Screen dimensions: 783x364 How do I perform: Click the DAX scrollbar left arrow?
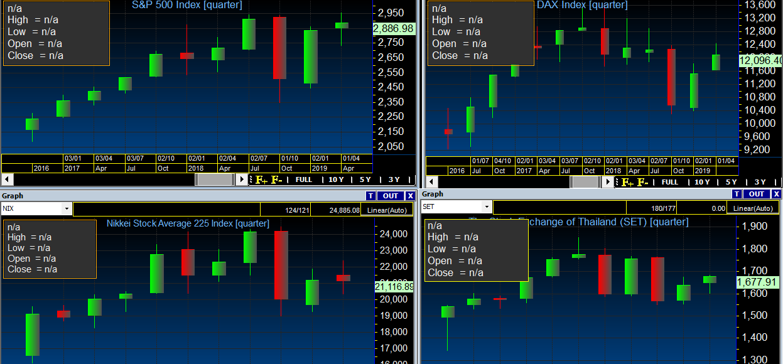tap(432, 181)
